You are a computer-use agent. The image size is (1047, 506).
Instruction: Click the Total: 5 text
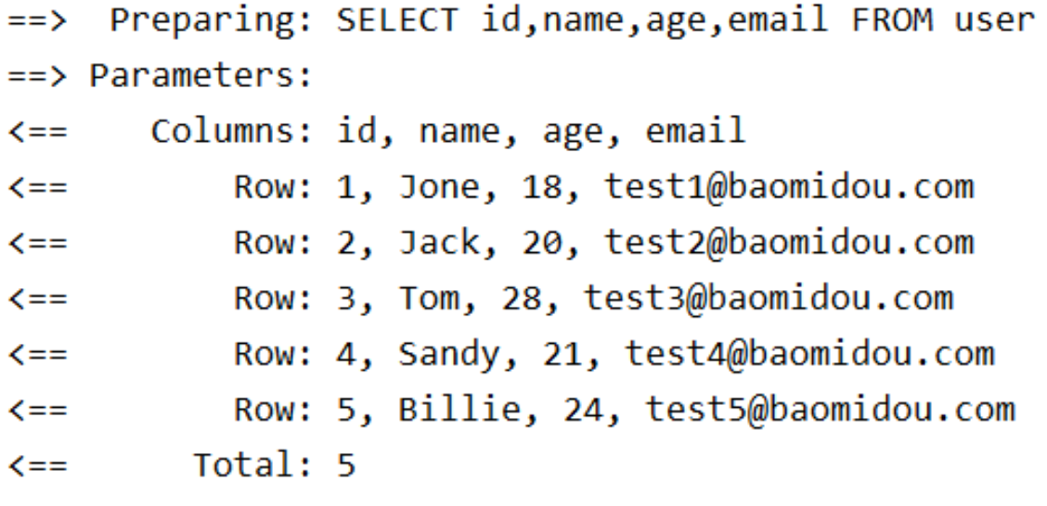275,464
